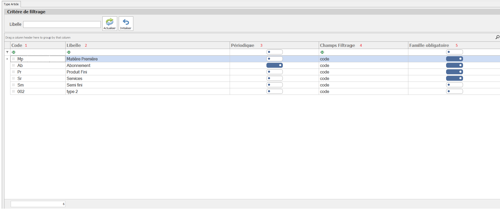Click the filter row funnel icon
The height and width of the screenshot is (211, 500).
point(7,52)
